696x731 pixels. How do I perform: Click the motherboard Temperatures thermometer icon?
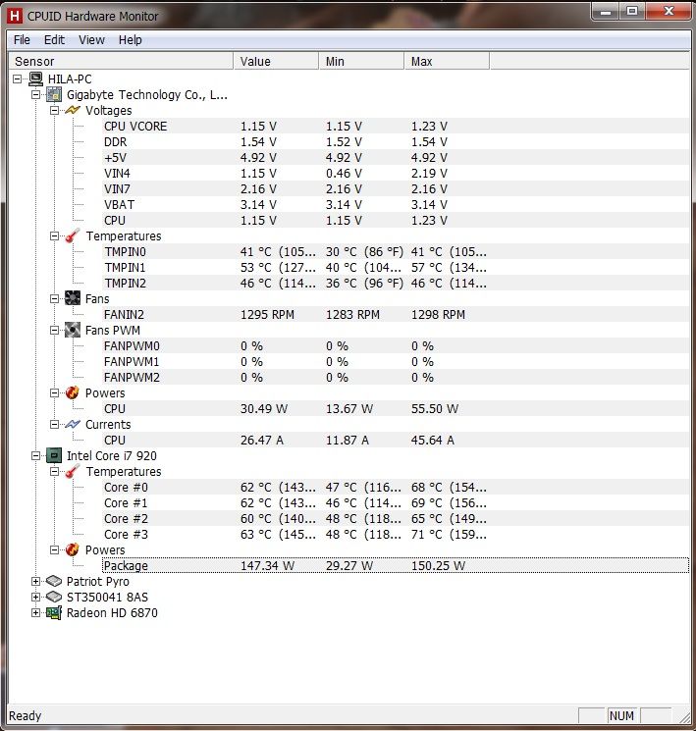(73, 235)
